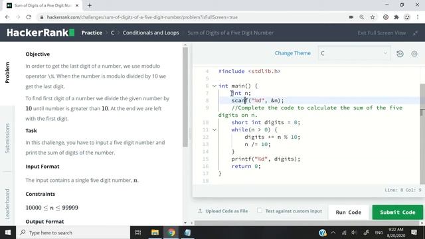
Task: Click the Submit Code button
Action: [397, 212]
